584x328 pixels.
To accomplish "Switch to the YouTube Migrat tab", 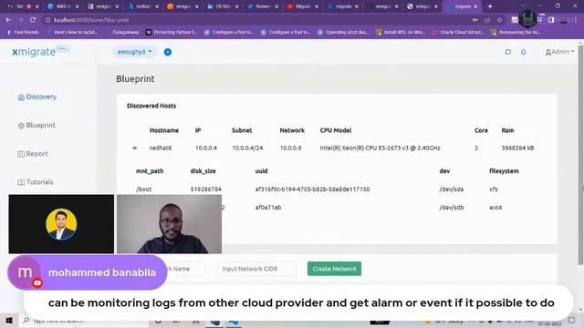I will 302,6.
